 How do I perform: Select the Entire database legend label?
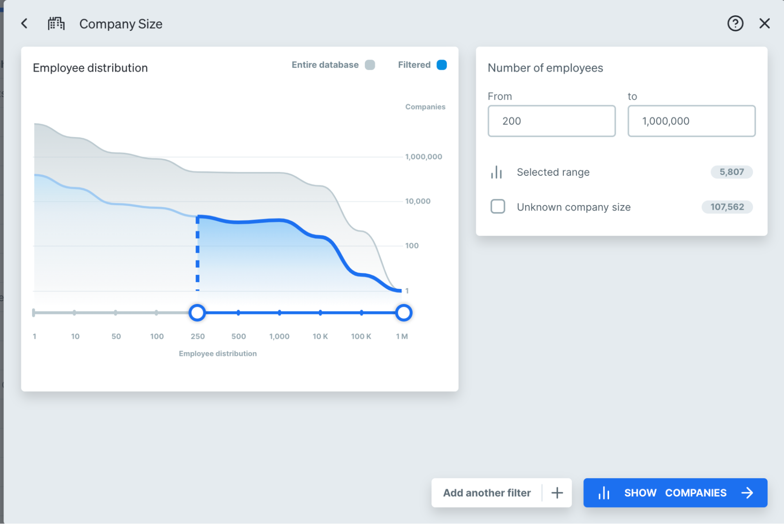pos(324,65)
